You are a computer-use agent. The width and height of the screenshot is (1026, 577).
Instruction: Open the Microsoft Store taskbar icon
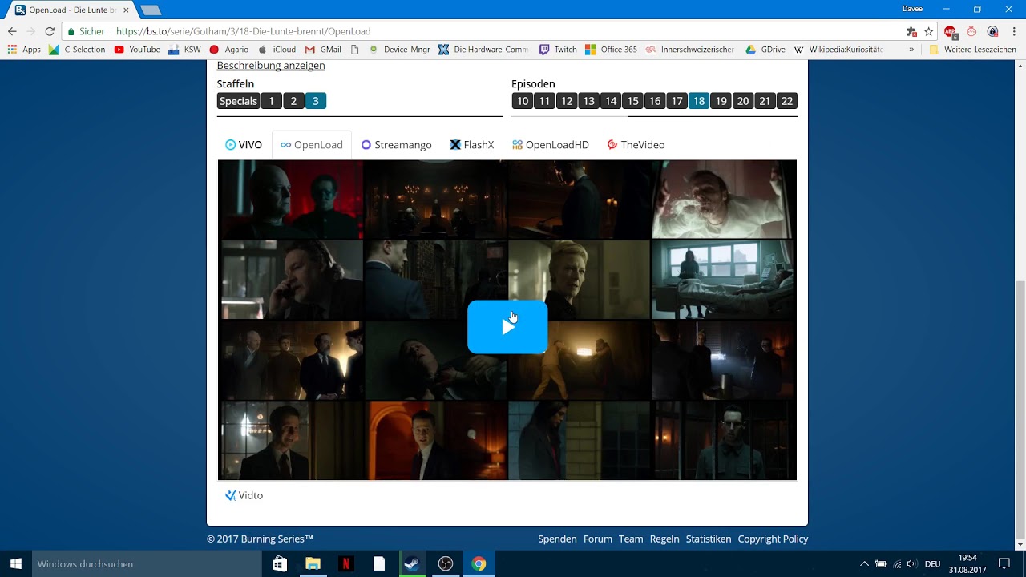(280, 564)
